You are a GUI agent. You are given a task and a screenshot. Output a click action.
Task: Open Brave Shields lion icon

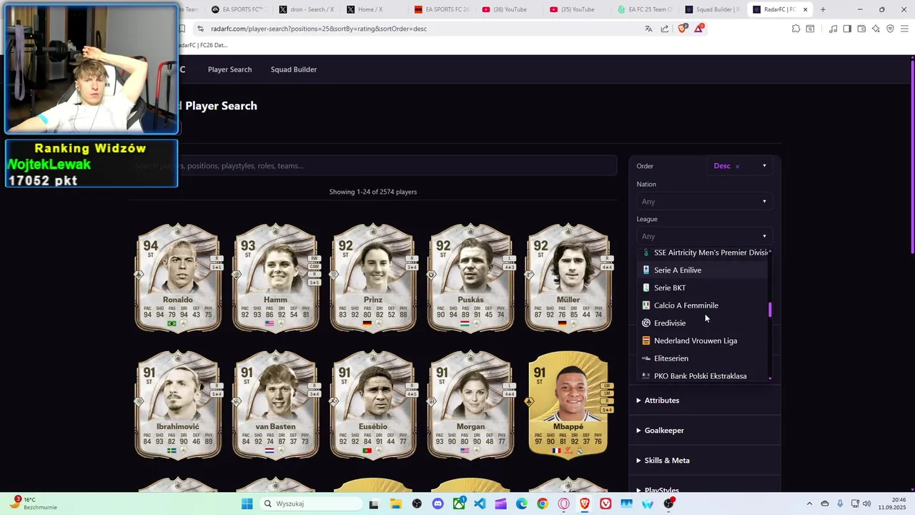(x=682, y=29)
